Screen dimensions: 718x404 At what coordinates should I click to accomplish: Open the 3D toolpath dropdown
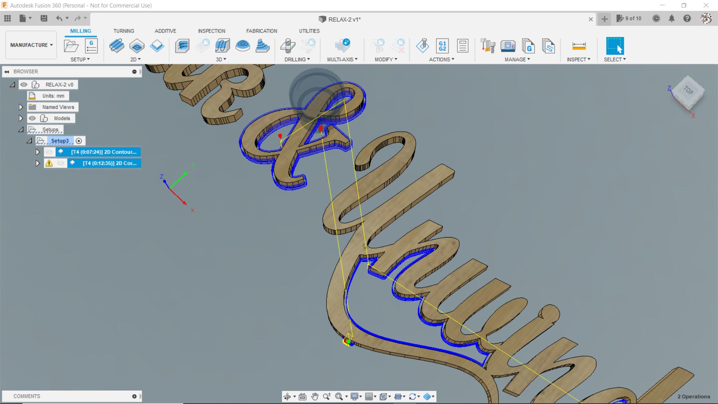[221, 59]
